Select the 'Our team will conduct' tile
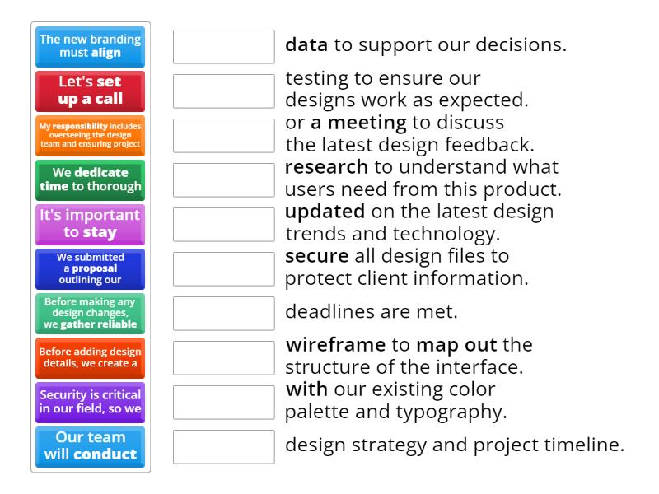659x494 pixels. [91, 446]
